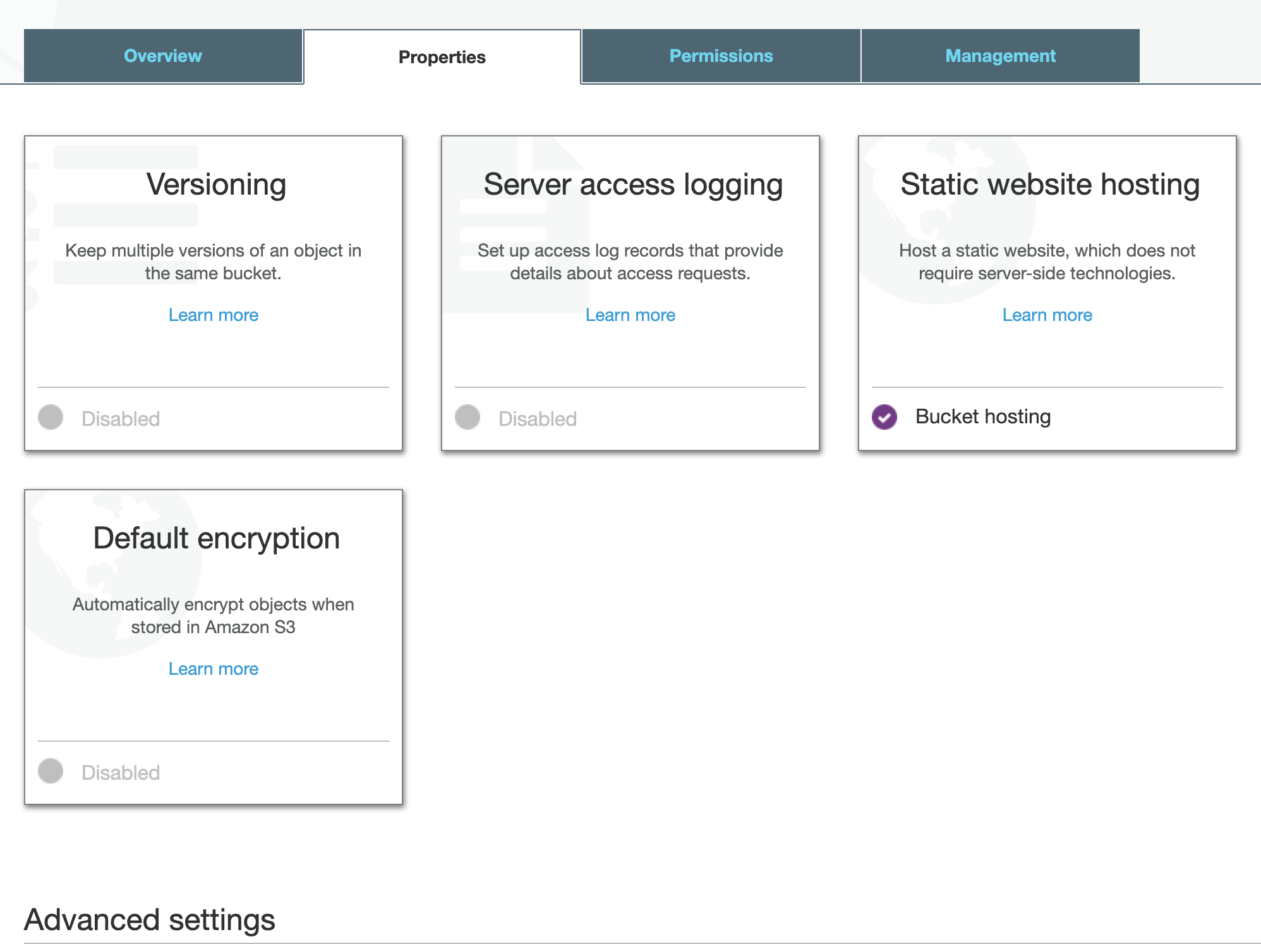Viewport: 1261px width, 944px height.
Task: Click the Advanced settings heading
Action: tap(150, 919)
